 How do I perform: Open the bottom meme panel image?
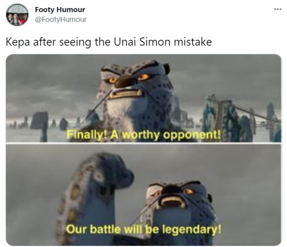(143, 195)
